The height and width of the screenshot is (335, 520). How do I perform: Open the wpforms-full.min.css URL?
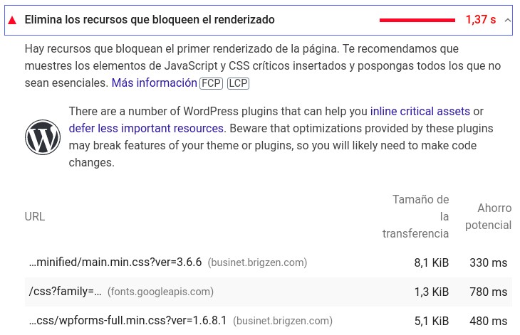coord(128,321)
